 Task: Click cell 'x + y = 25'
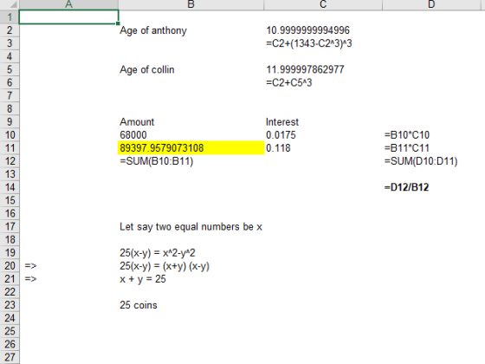click(x=143, y=279)
